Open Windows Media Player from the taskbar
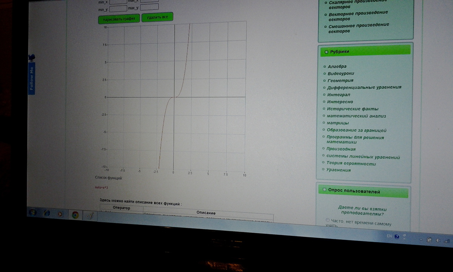This screenshot has width=453, height=272. (x=60, y=214)
